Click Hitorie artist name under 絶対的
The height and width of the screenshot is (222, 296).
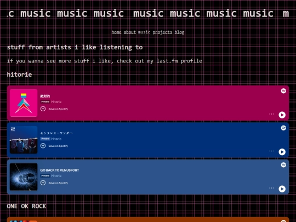pyautogui.click(x=56, y=102)
